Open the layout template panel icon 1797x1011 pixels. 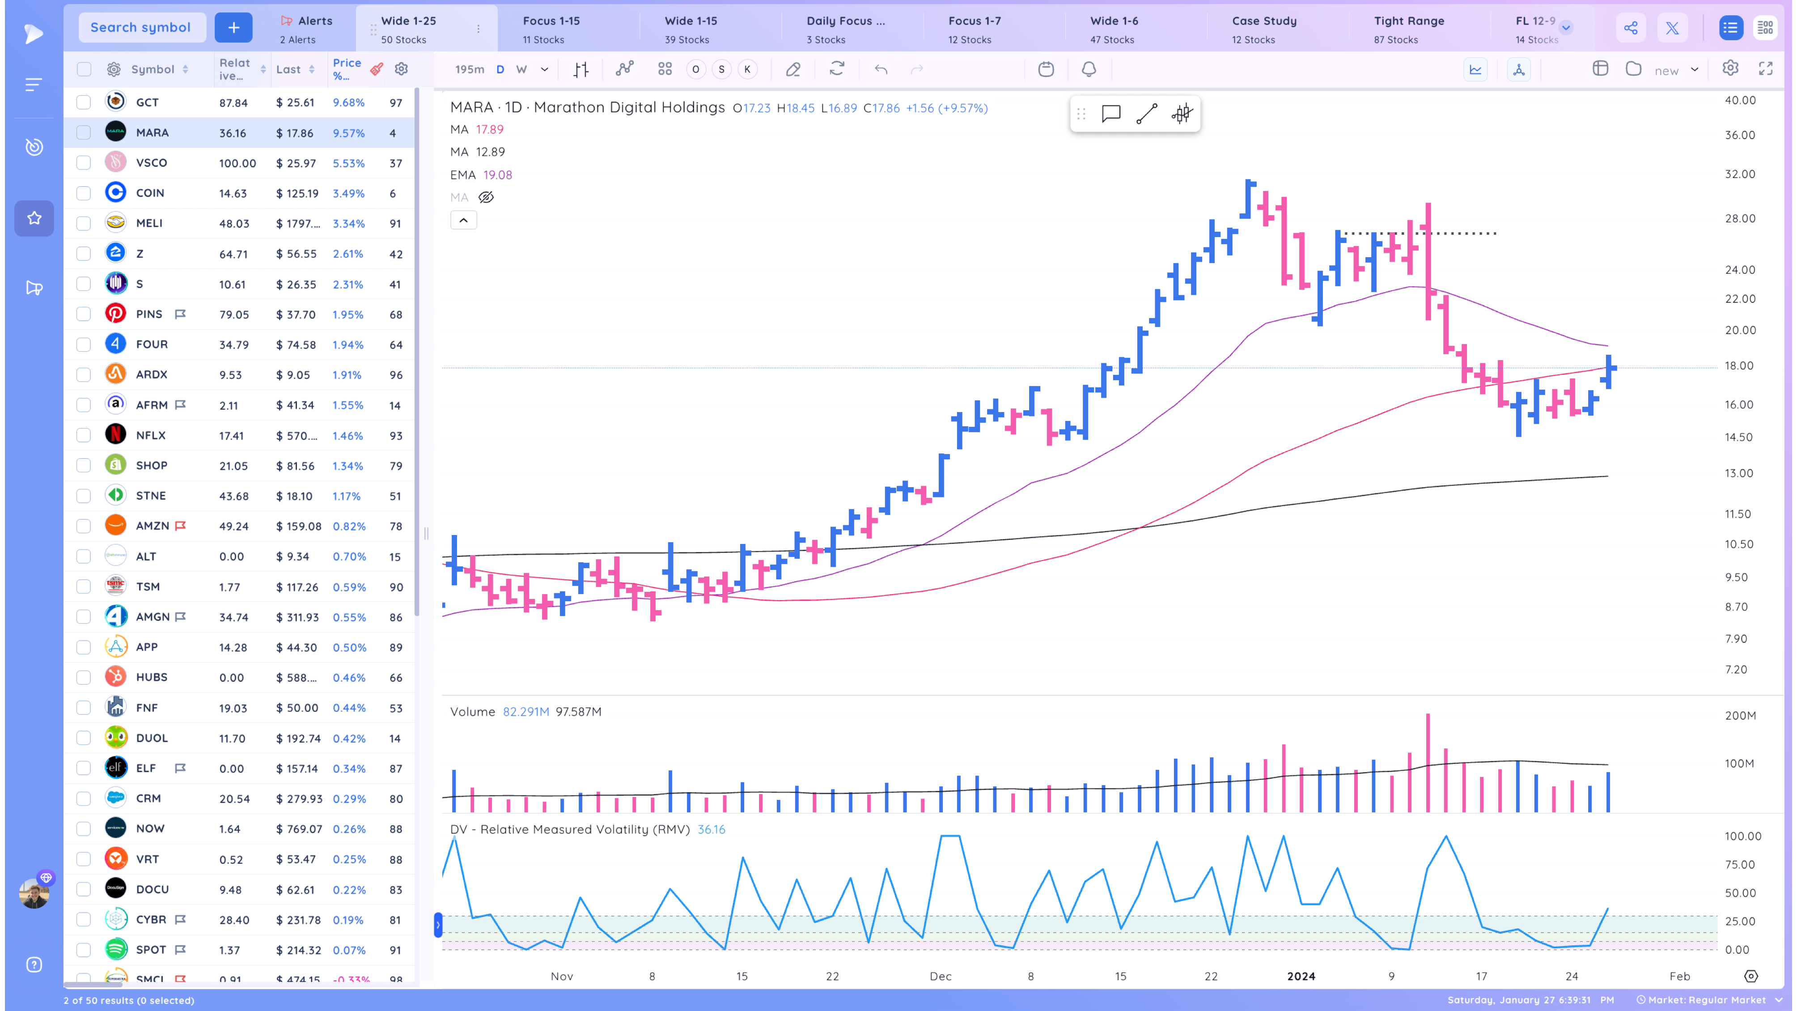tap(1600, 68)
